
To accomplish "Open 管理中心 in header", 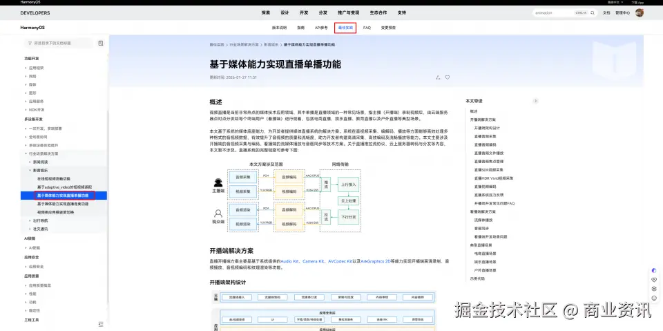I will point(622,13).
